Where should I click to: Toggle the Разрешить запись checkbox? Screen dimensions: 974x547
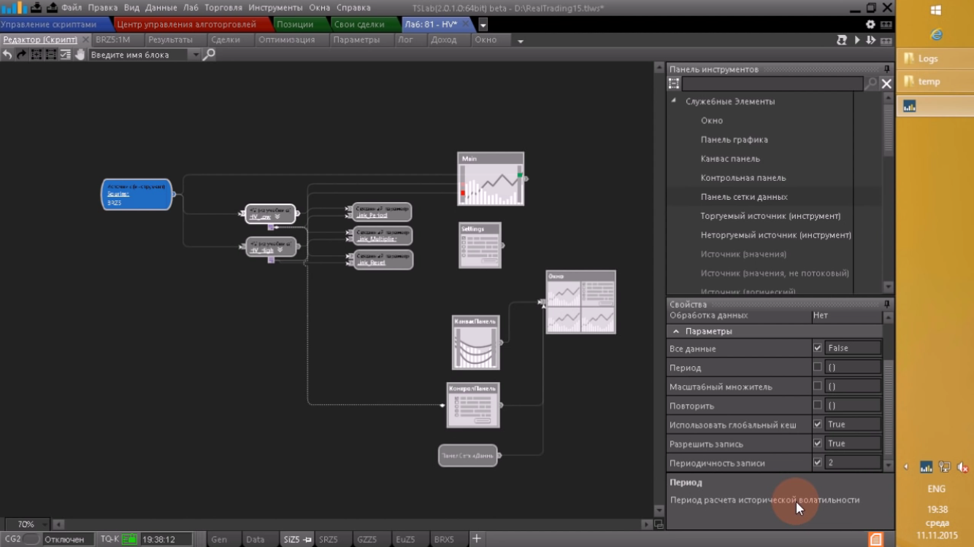(x=818, y=443)
